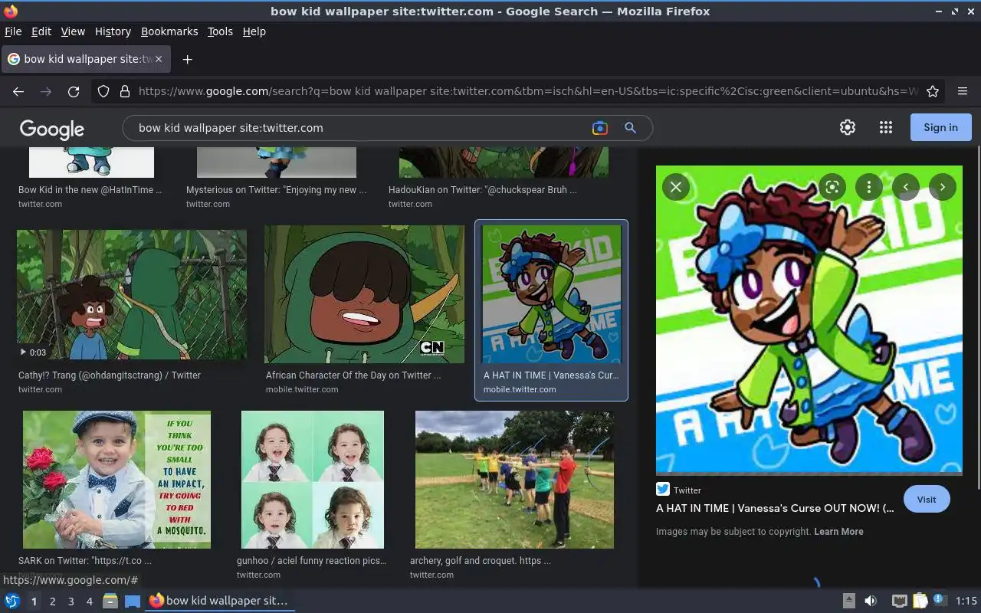Viewport: 981px width, 613px height.
Task: Open the View menu
Action: click(x=73, y=31)
